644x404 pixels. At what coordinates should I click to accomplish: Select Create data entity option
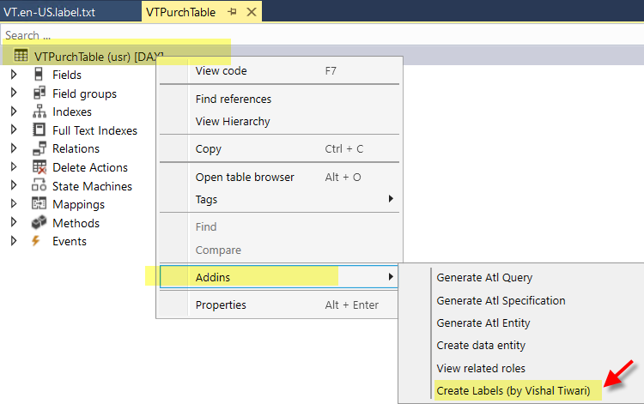click(x=481, y=346)
